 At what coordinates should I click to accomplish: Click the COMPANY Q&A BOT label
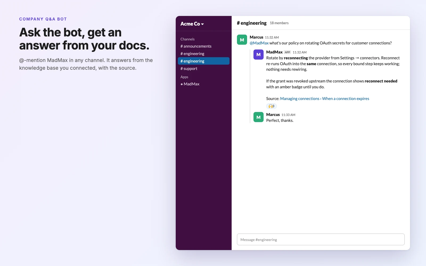[43, 19]
